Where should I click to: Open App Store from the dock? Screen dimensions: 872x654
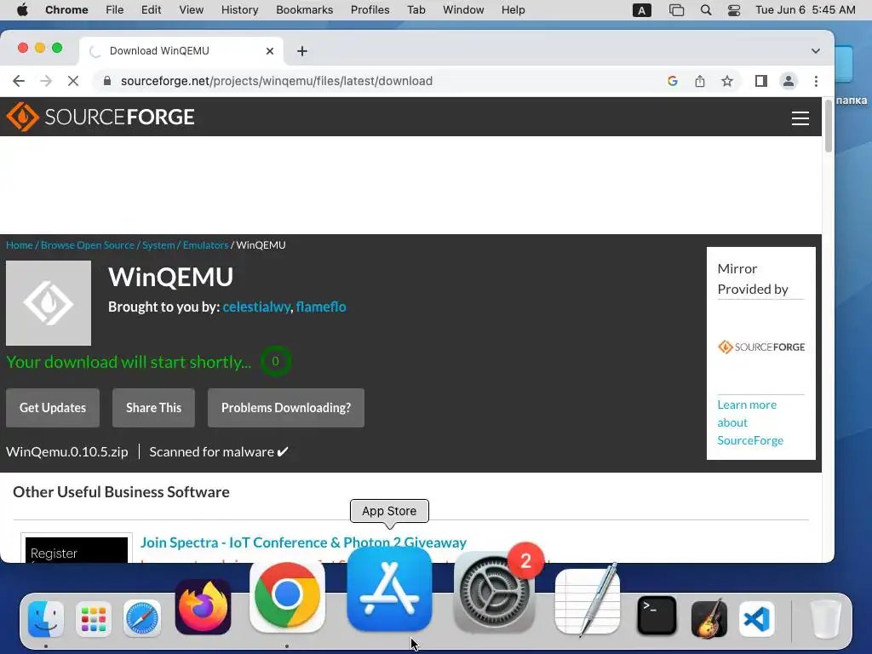pyautogui.click(x=389, y=589)
